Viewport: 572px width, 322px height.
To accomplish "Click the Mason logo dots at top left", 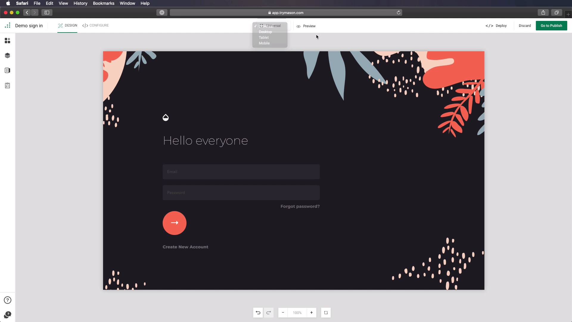I will (7, 26).
